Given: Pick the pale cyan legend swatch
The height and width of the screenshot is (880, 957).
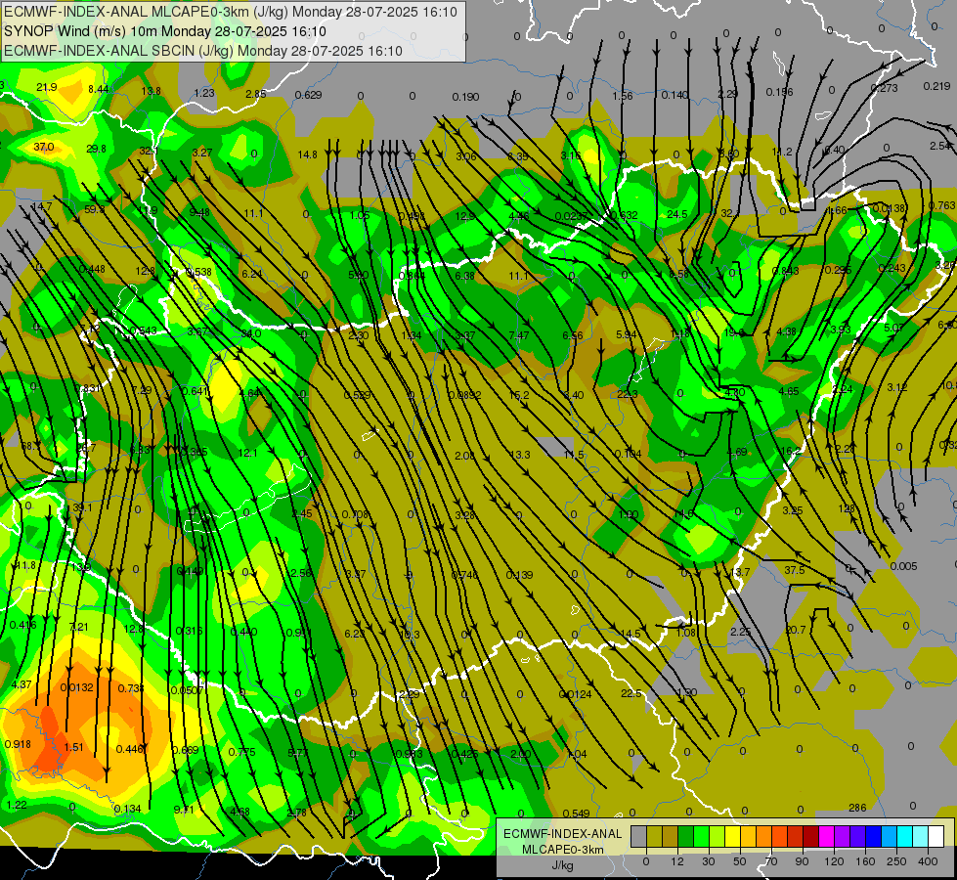Looking at the screenshot, I should pos(921,836).
